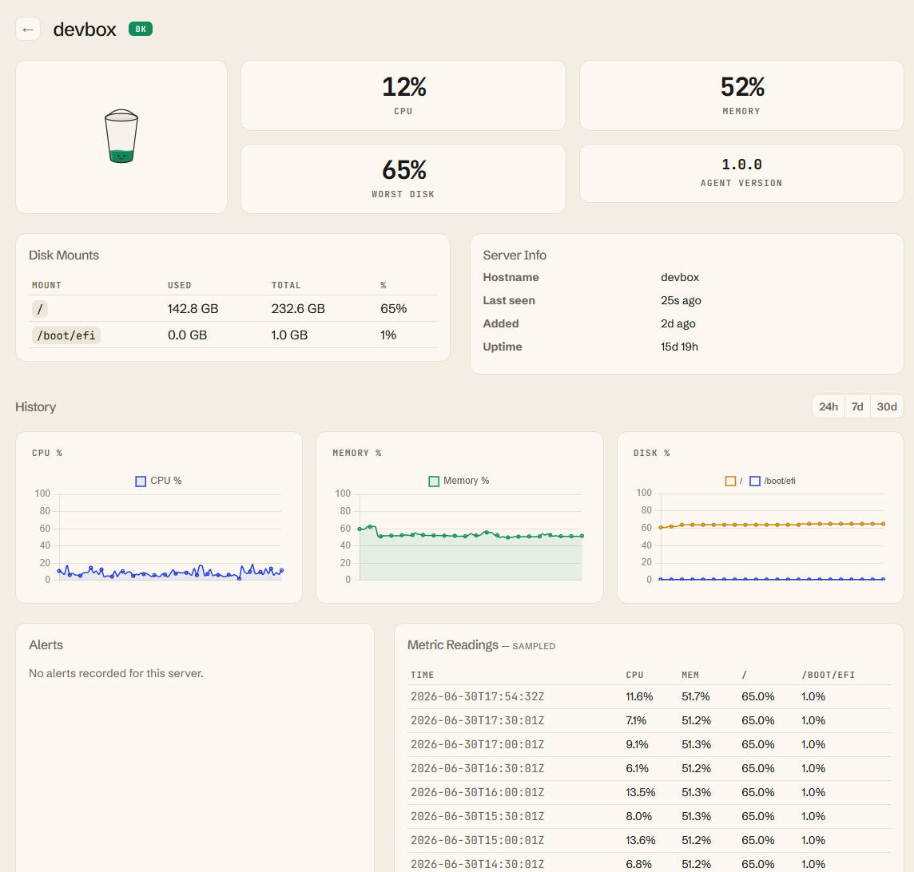Click the devbox page title
This screenshot has width=914, height=872.
[x=85, y=29]
